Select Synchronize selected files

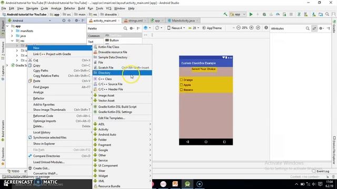[x=60, y=138]
